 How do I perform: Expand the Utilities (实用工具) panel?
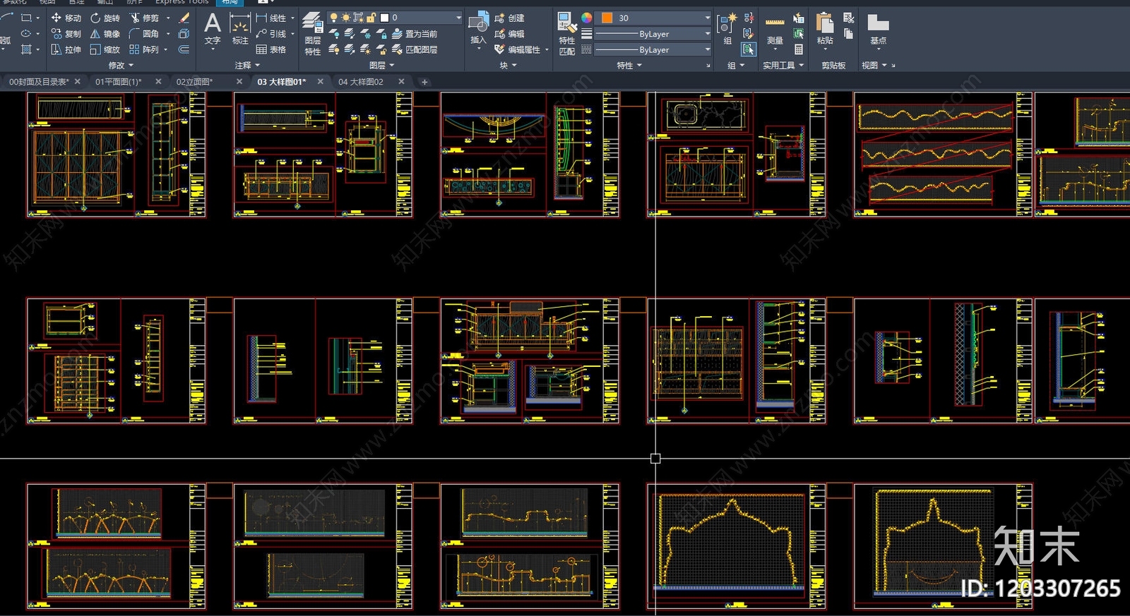click(x=783, y=66)
